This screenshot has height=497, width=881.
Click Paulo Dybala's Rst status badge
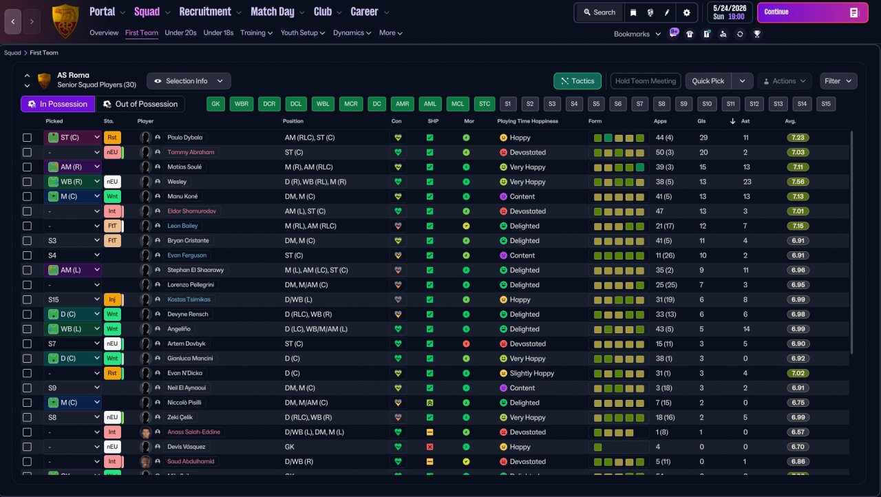pos(112,138)
